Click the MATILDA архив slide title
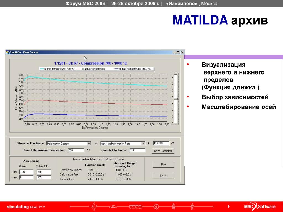This screenshot has width=283, height=212. coord(220,20)
